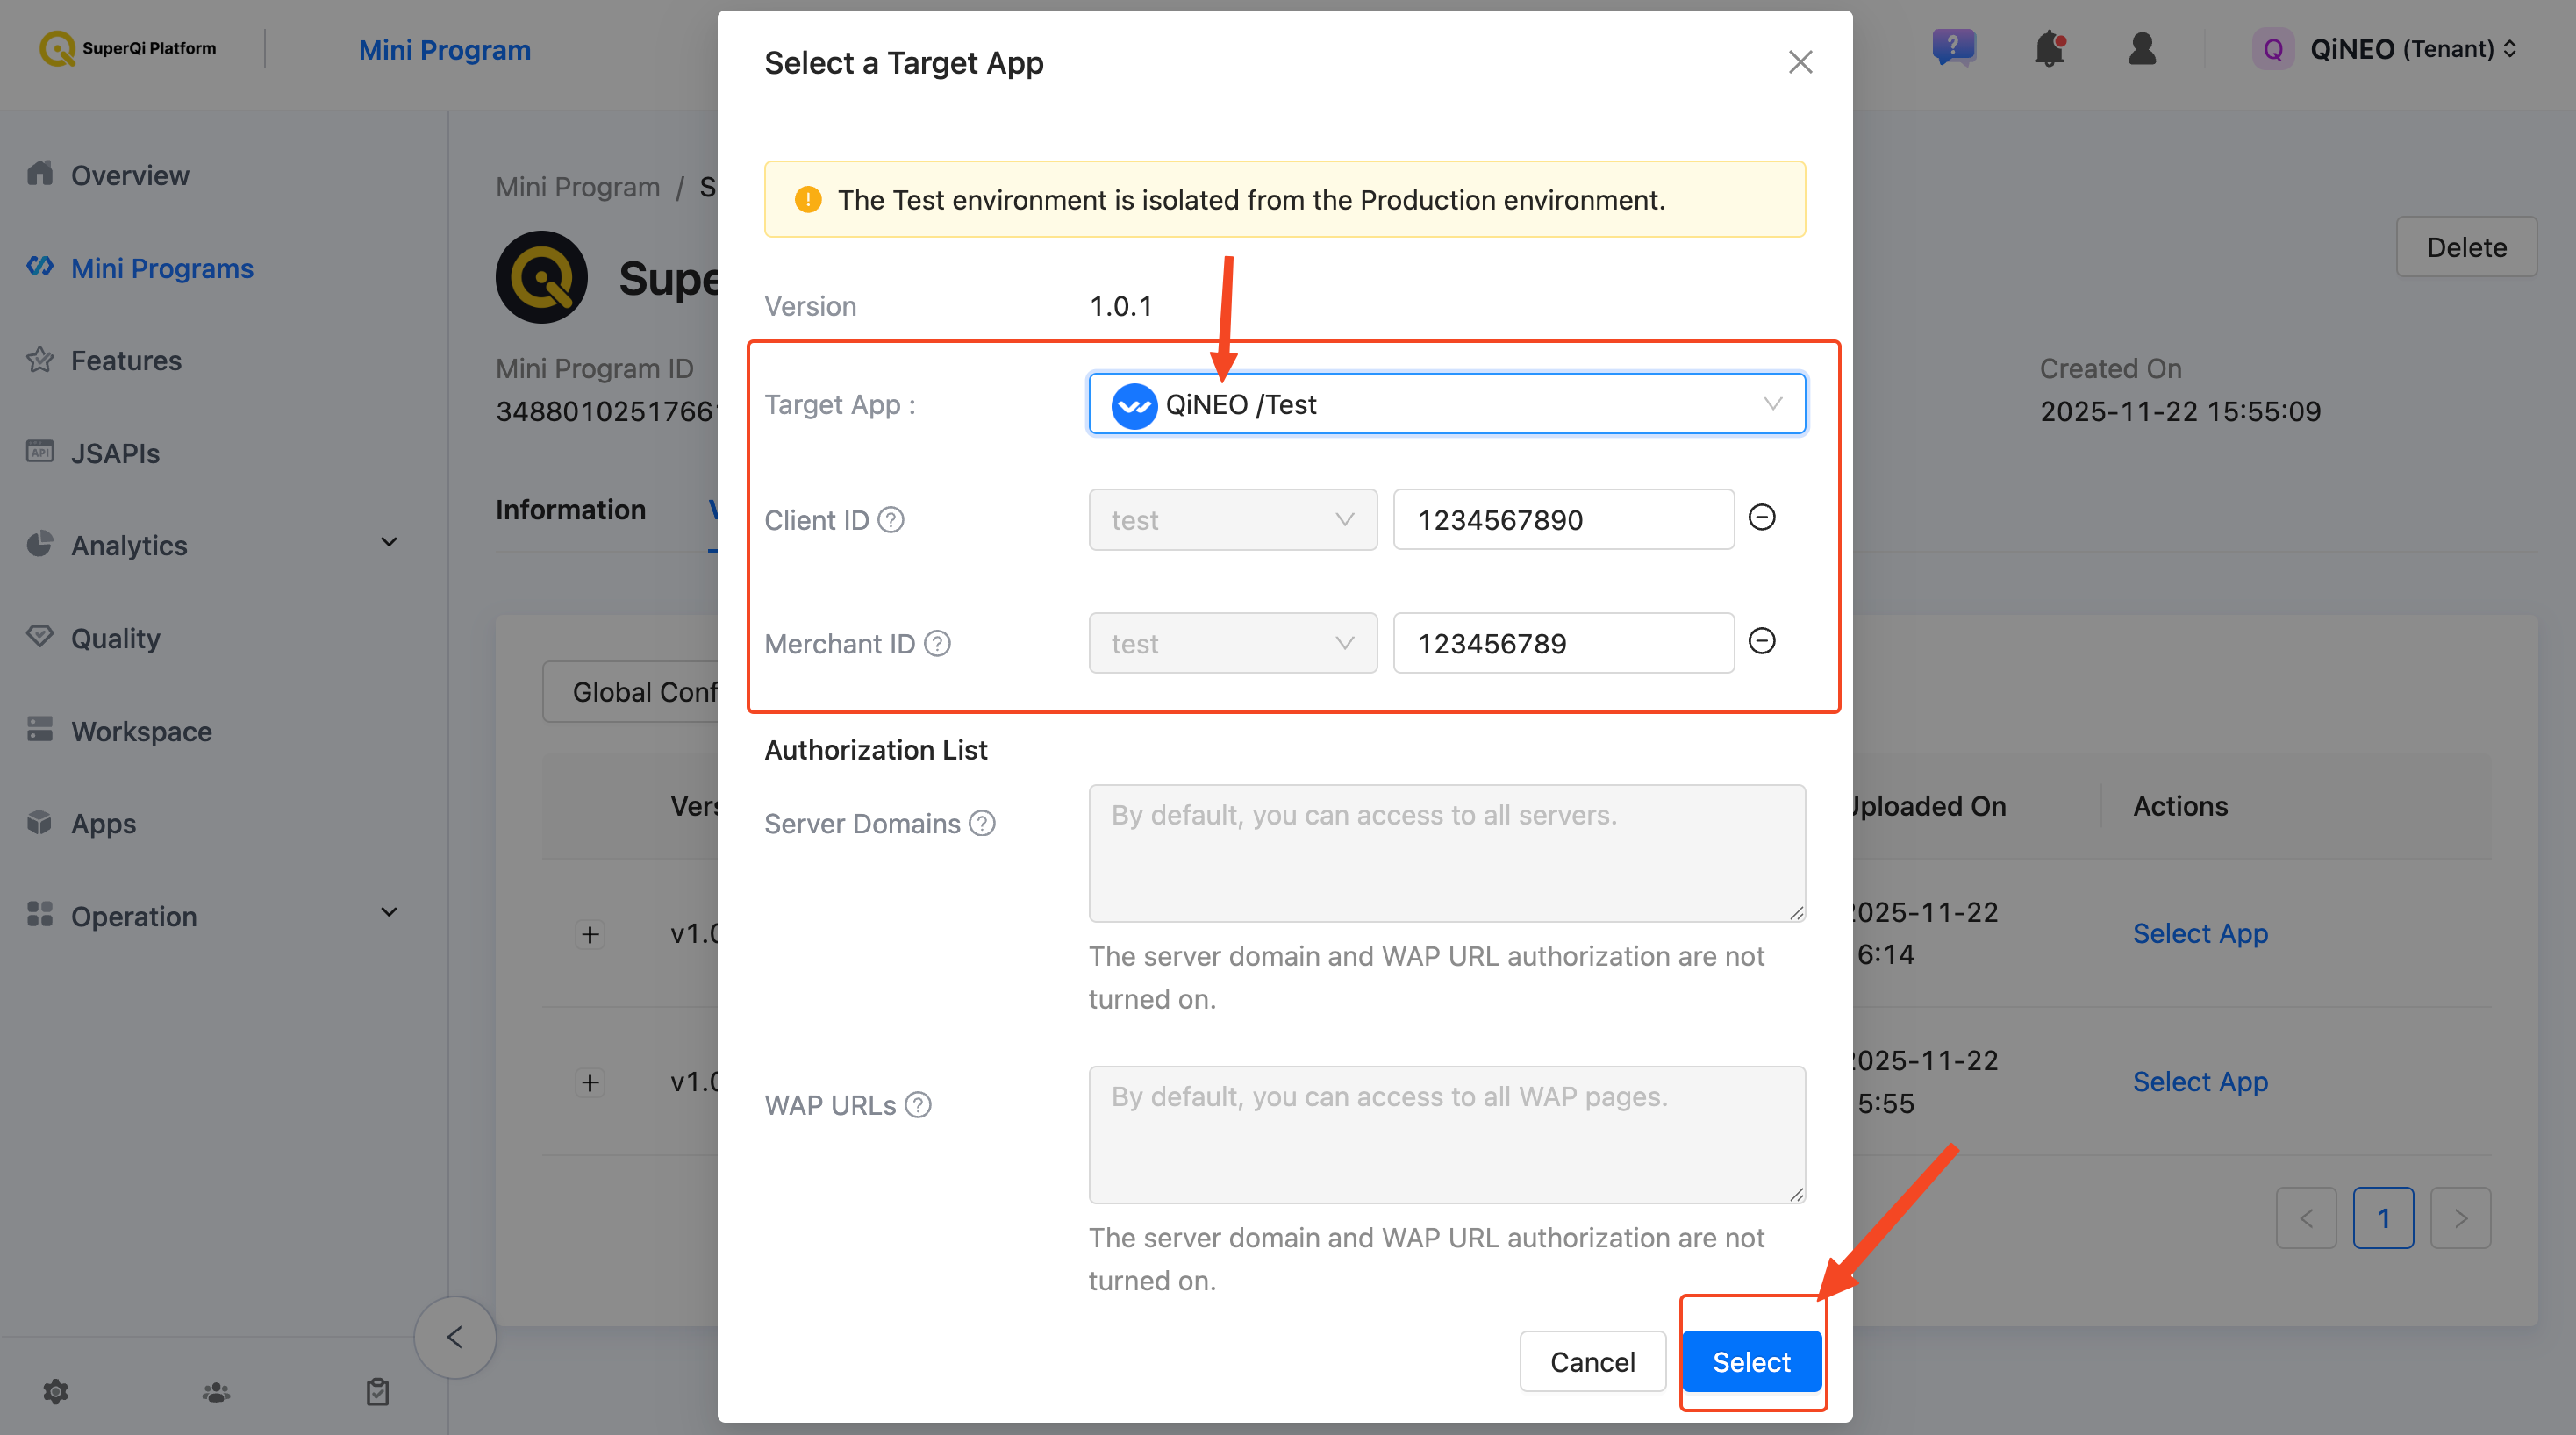Open Mini Programs in the sidebar
2576x1435 pixels.
coord(162,268)
